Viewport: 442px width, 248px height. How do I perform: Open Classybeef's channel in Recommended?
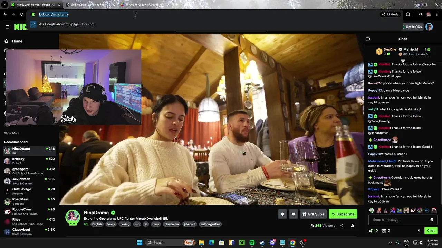tap(29, 231)
